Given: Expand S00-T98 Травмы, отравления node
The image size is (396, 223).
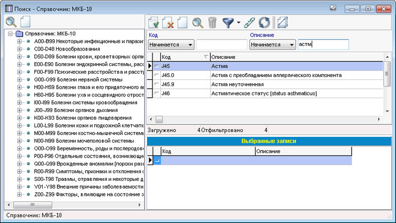Looking at the screenshot, I should [x=19, y=179].
